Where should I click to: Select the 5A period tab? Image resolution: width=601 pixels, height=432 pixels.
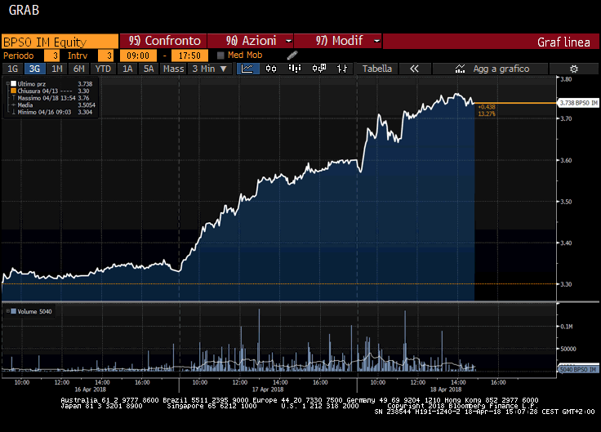click(x=149, y=69)
